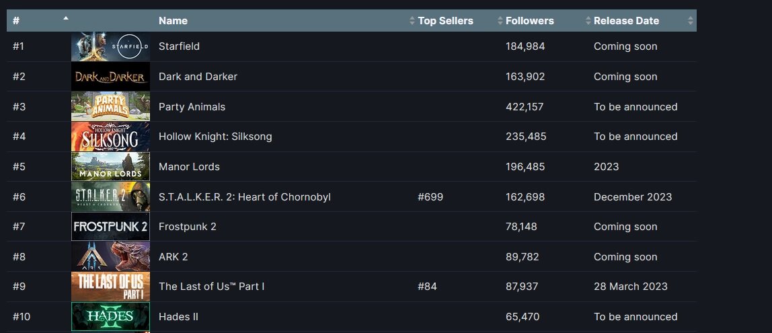
Task: Open the Manor Lords name link
Action: (189, 167)
